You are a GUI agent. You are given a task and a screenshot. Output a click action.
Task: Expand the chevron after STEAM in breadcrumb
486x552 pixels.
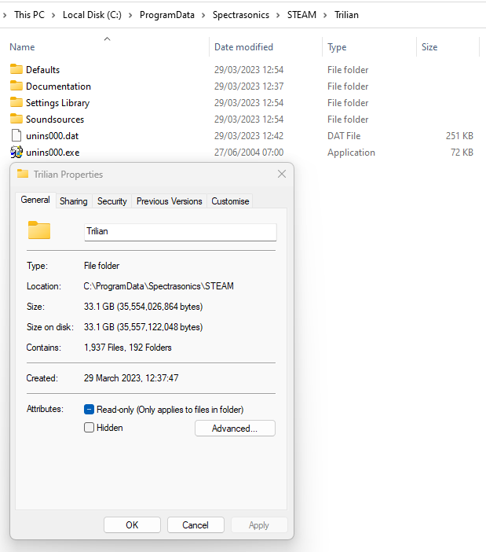(x=325, y=15)
